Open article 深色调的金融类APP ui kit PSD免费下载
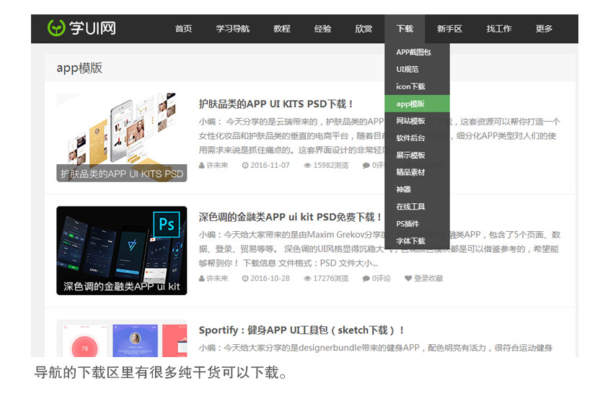This screenshot has width=613, height=396. [291, 217]
